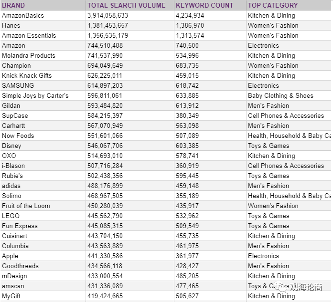Viewport: 333px width, 303px height.
Task: Select the Cuisinart brand cell
Action: point(43,236)
